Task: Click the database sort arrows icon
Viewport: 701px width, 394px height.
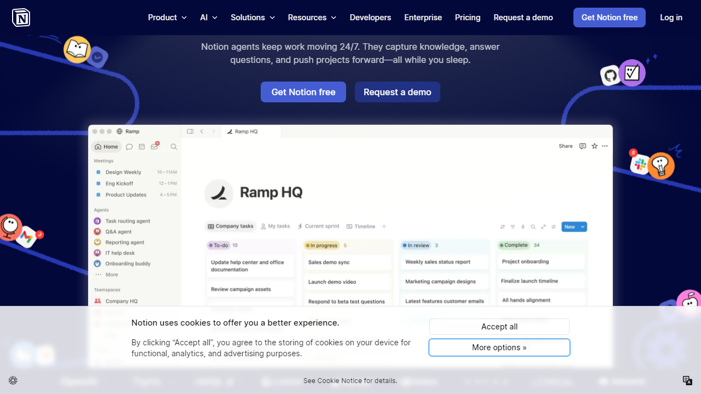Action: pyautogui.click(x=503, y=227)
